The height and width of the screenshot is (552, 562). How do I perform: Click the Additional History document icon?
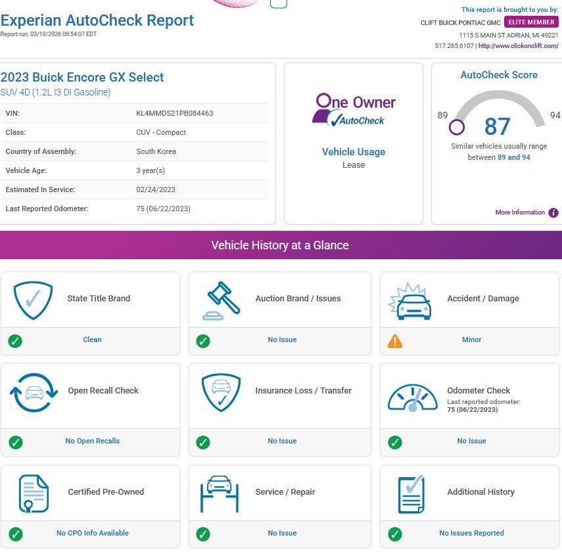[x=411, y=493]
